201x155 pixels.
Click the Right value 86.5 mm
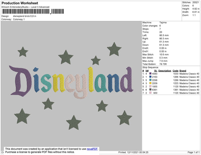pos(164,38)
